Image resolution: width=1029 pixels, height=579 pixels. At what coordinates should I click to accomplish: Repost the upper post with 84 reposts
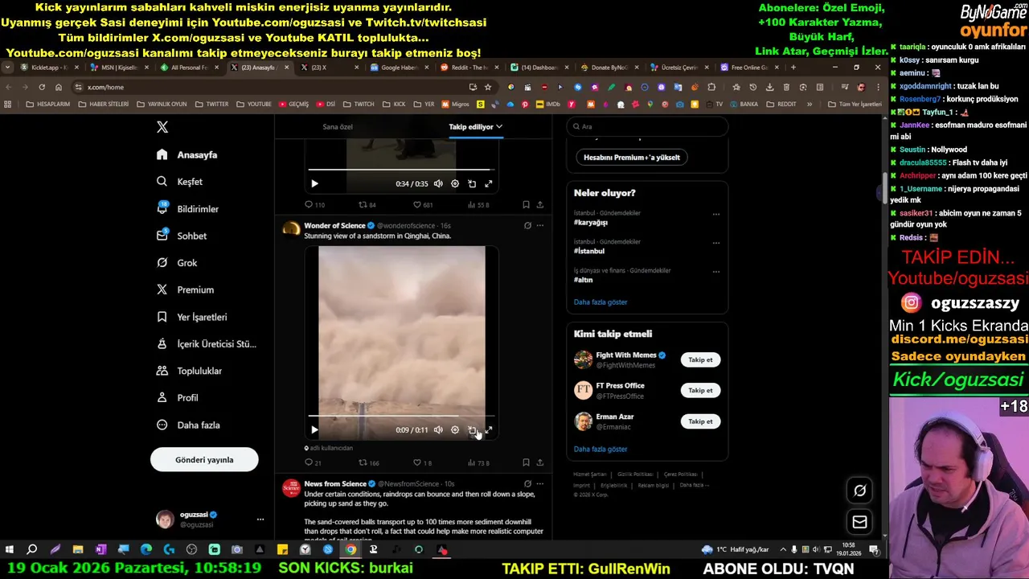point(367,205)
